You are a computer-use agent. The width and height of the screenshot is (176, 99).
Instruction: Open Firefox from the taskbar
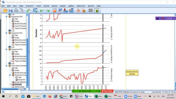(50, 96)
